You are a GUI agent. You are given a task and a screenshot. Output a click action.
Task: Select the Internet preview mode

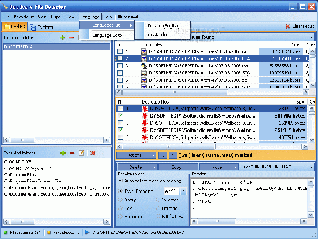tap(158, 200)
